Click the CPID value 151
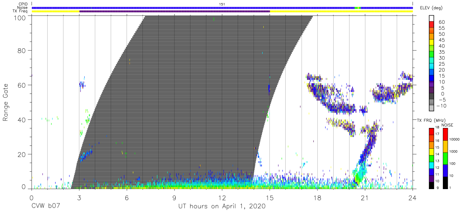464x214 pixels. [x=222, y=4]
